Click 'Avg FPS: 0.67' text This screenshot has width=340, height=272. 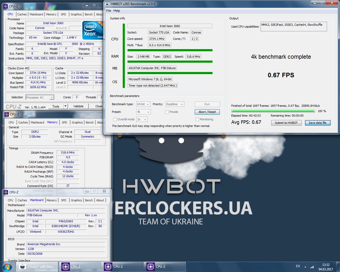pos(246,122)
